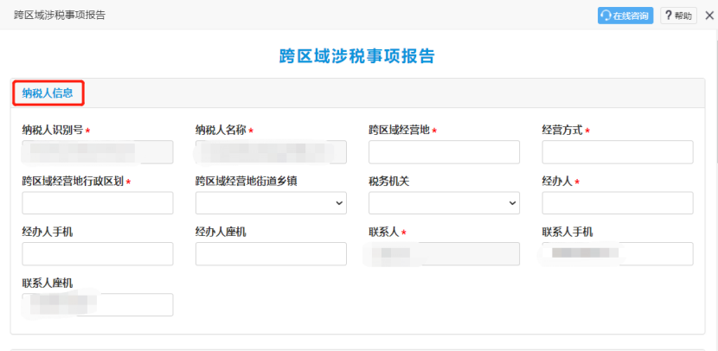718x351 pixels.
Task: Click the 联系人手机 field
Action: click(618, 254)
